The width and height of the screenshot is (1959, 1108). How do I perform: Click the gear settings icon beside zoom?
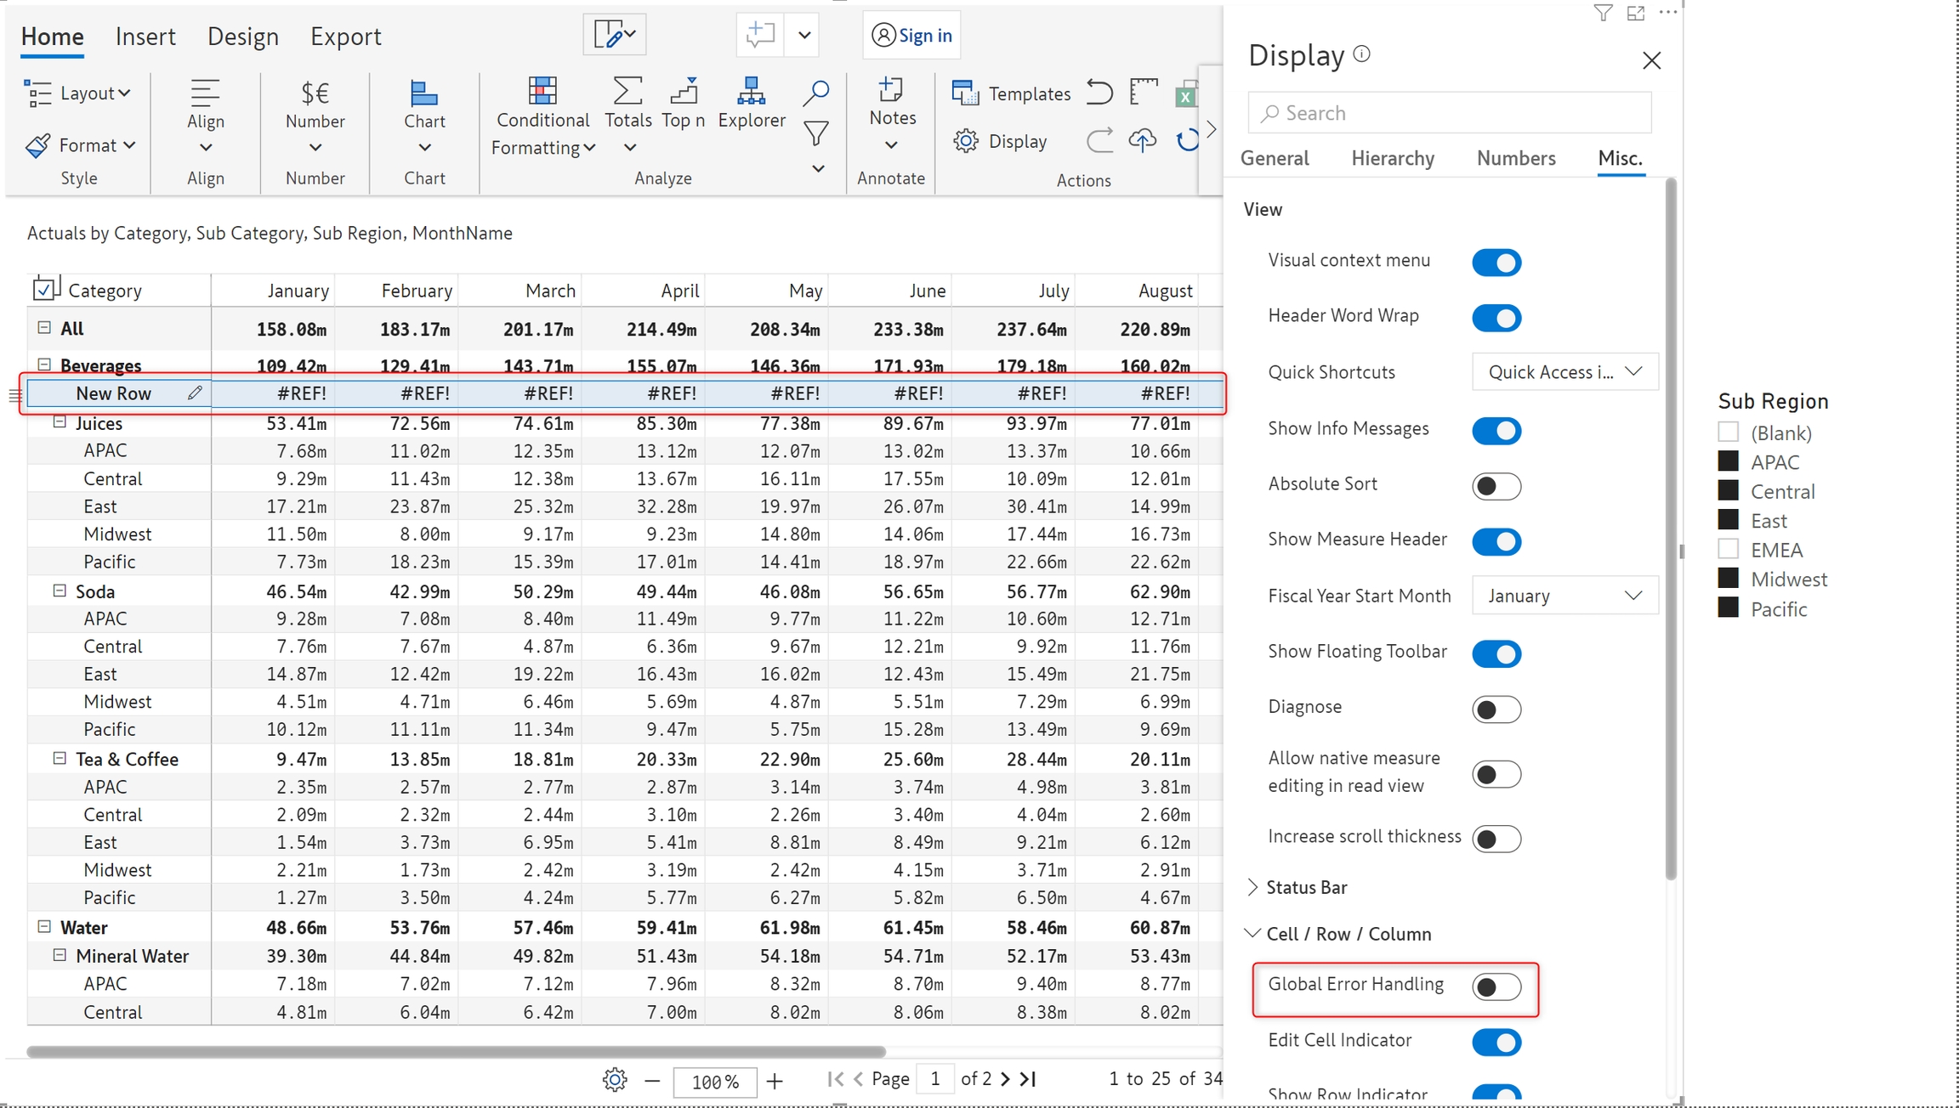click(x=614, y=1080)
